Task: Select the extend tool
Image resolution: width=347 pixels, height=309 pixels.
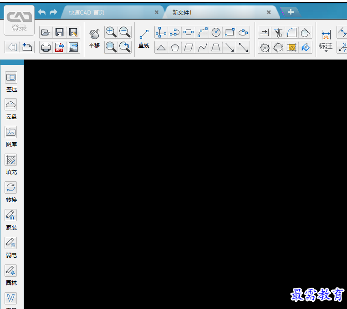Action: (265, 32)
